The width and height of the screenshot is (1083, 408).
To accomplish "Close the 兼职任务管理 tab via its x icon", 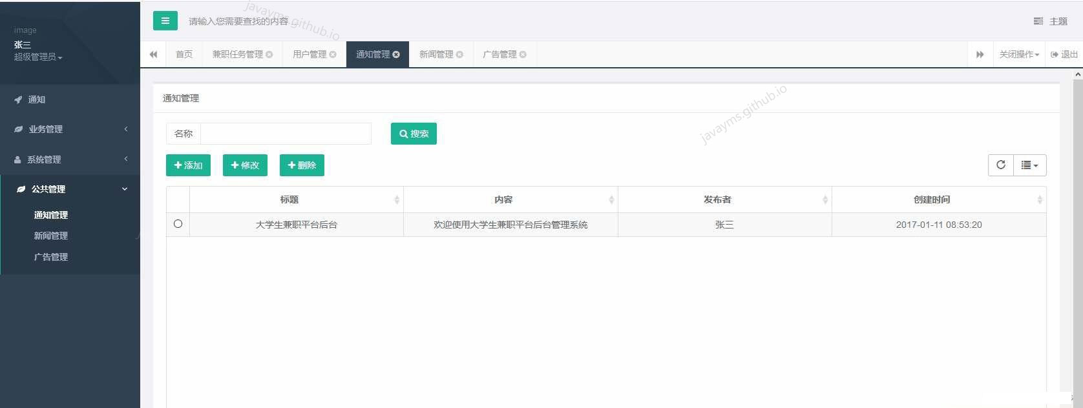I will tap(269, 54).
